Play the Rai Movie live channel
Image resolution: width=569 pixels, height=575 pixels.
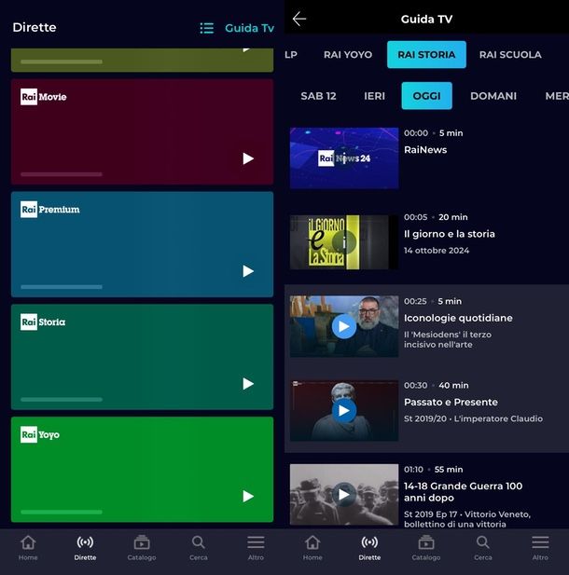coord(248,158)
